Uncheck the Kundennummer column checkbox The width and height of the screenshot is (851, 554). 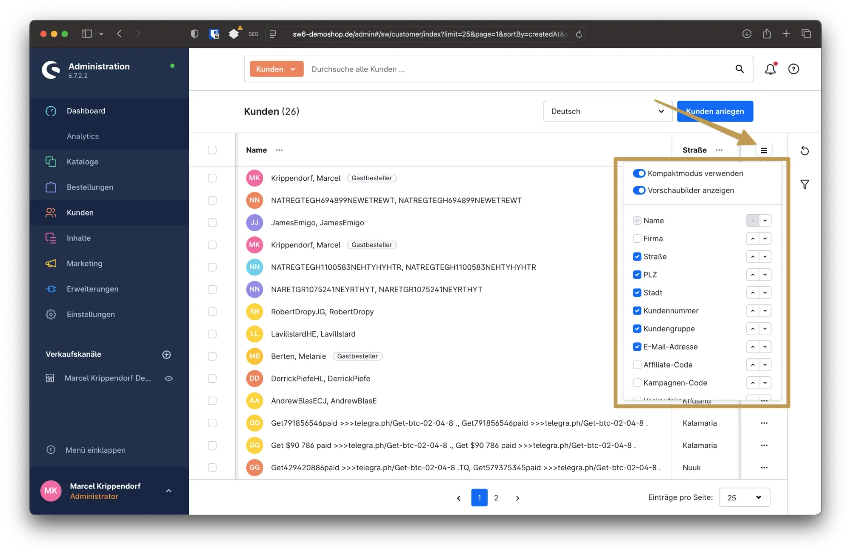pos(637,311)
